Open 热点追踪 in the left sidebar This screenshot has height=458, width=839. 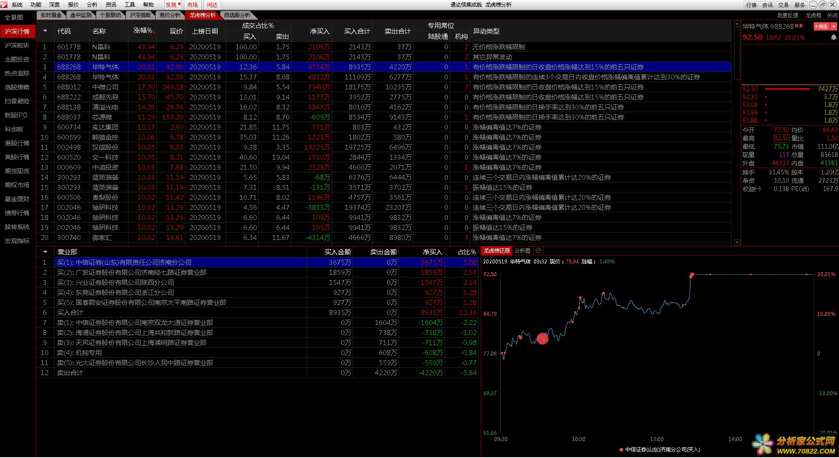(x=17, y=73)
